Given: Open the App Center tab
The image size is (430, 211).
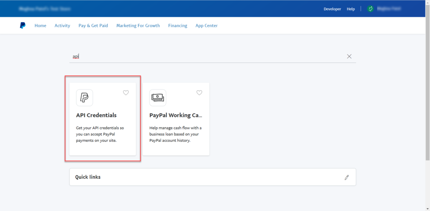Looking at the screenshot, I should click(207, 26).
